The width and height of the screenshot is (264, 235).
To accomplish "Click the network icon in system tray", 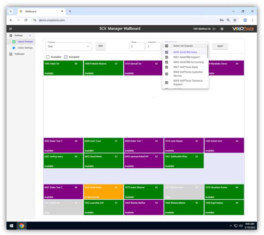I will coord(236,226).
